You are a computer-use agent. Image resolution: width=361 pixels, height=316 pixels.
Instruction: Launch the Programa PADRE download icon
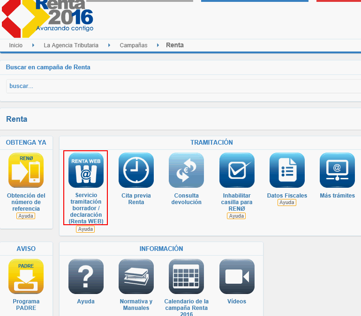click(26, 276)
